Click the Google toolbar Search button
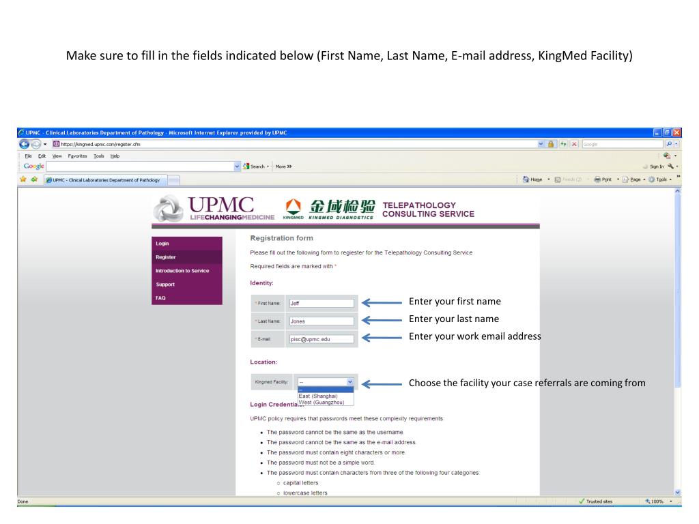This screenshot has width=699, height=524. pos(254,166)
